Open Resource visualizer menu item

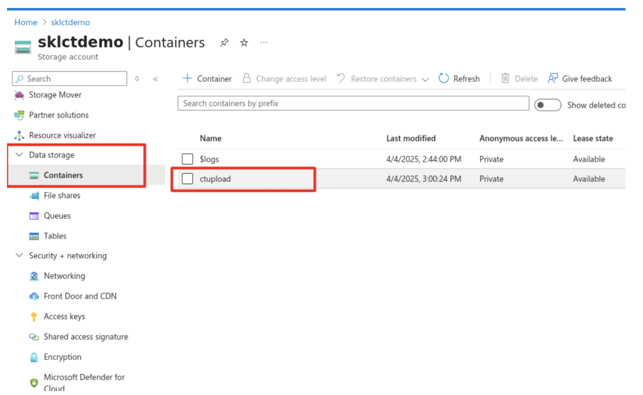62,135
